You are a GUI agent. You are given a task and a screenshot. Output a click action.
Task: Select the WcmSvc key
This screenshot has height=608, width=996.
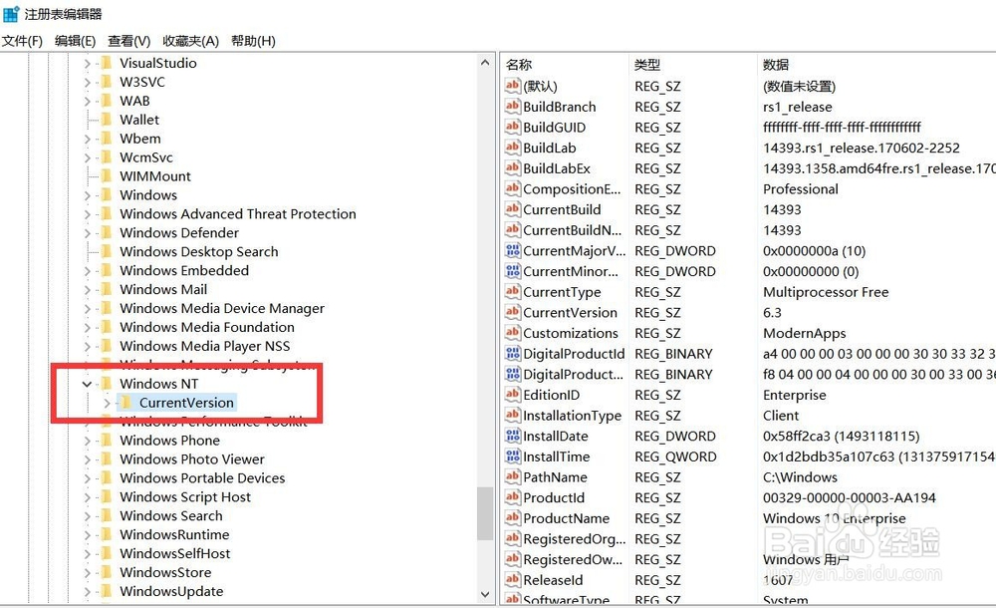coord(146,157)
